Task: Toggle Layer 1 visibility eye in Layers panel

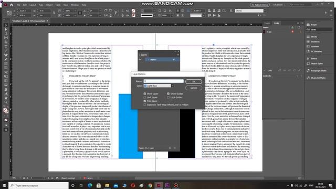Action: [140, 59]
